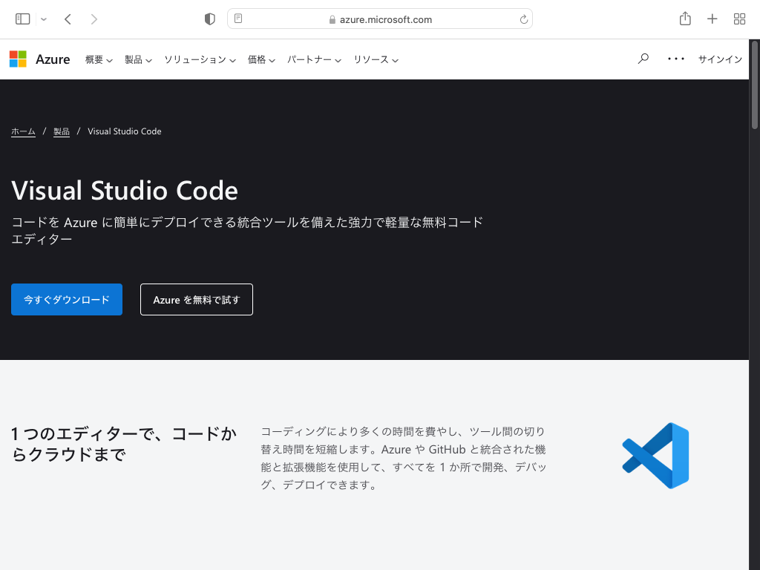The width and height of the screenshot is (760, 570).
Task: Click the サインイン sign-in link
Action: (x=720, y=59)
